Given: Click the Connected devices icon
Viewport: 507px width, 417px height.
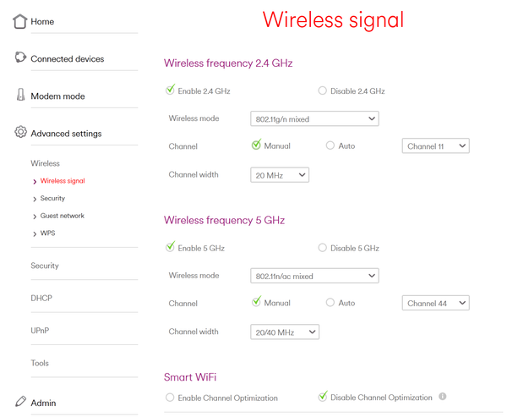Looking at the screenshot, I should click(20, 58).
